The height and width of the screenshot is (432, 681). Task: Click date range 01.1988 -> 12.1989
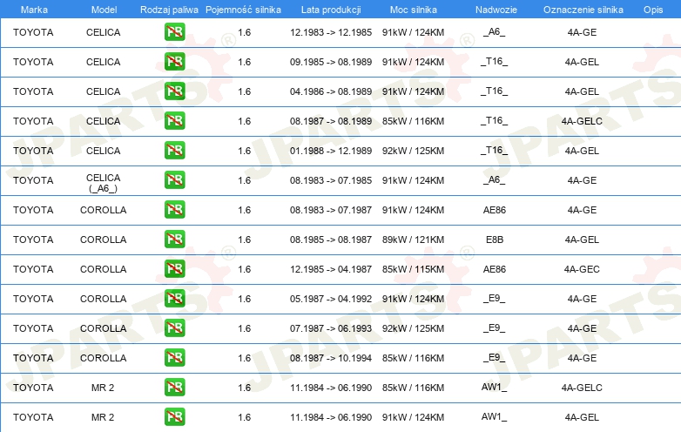(331, 151)
